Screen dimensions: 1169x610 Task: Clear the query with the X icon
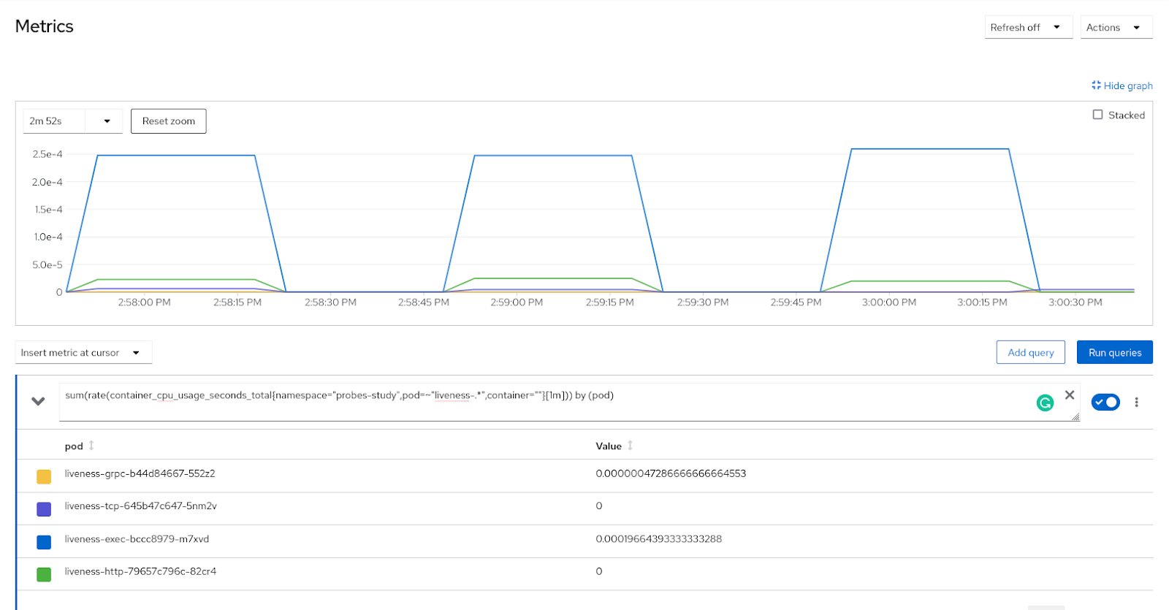coord(1070,395)
